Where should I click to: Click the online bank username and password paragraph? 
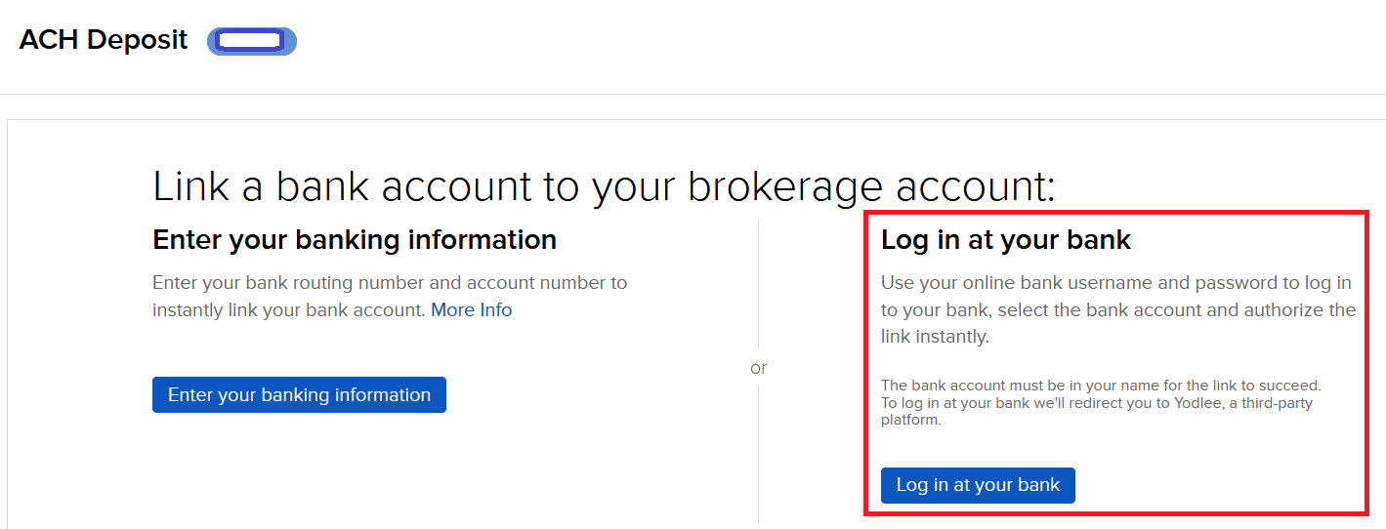(x=1118, y=309)
